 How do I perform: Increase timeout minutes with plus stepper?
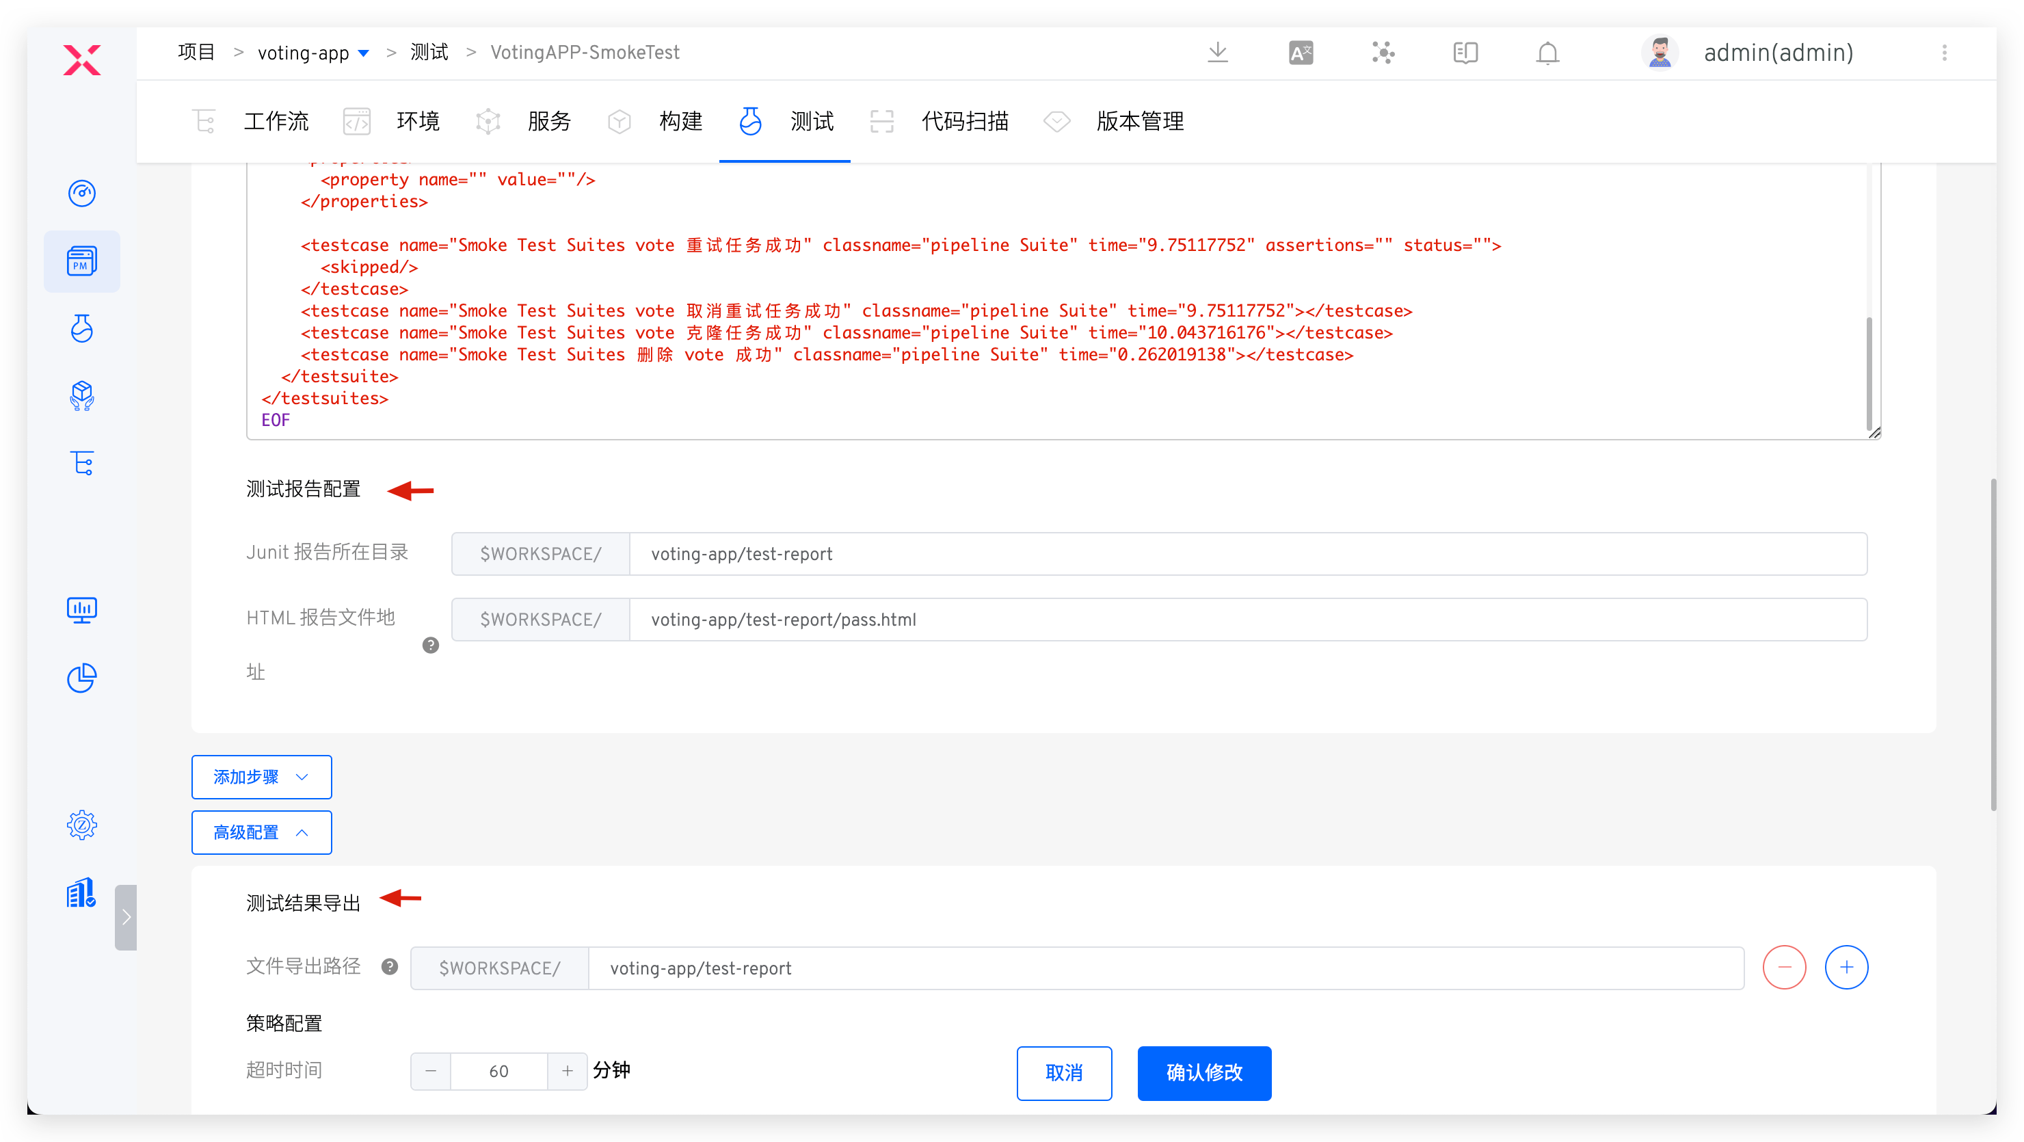(x=568, y=1072)
